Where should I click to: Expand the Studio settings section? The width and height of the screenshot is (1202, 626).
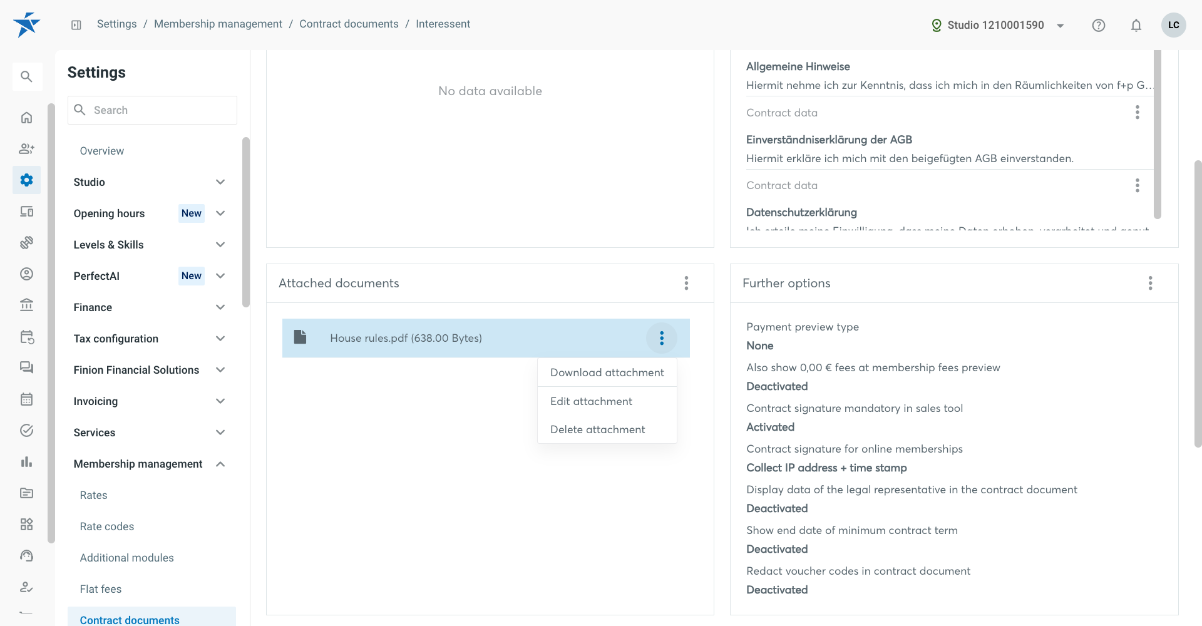point(149,182)
